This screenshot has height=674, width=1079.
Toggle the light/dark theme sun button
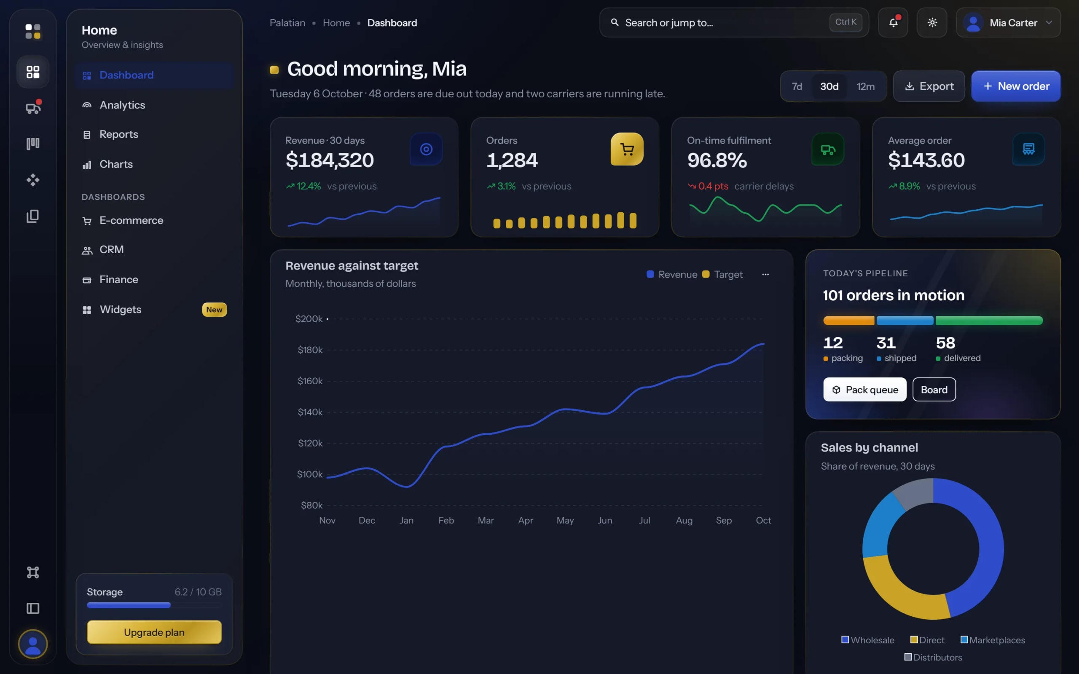tap(932, 22)
